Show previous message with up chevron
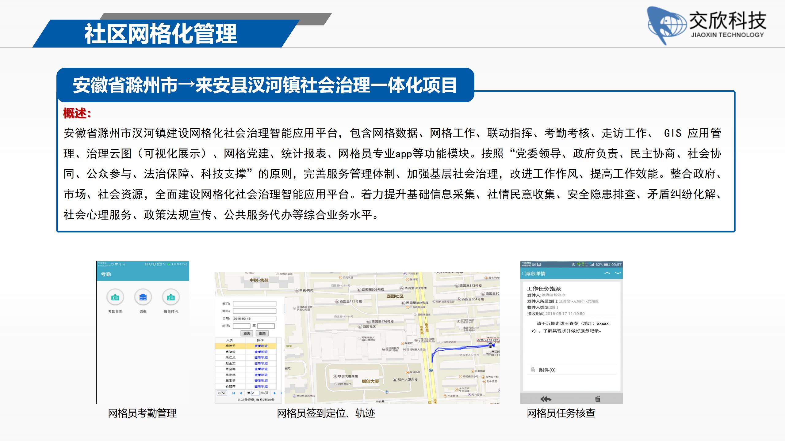 tap(607, 273)
